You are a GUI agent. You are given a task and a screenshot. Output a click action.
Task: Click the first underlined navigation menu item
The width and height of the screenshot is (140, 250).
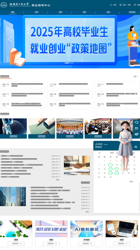pyautogui.click(x=13, y=12)
